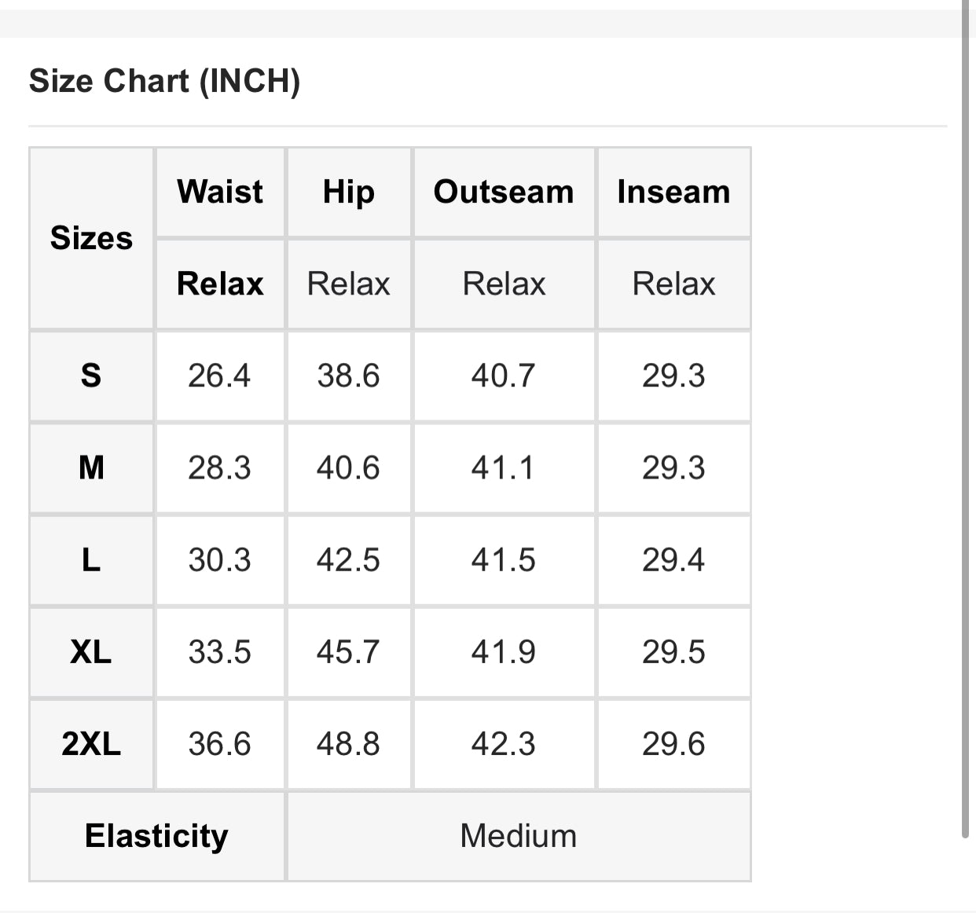
Task: Click the L size row label
Action: [x=91, y=559]
